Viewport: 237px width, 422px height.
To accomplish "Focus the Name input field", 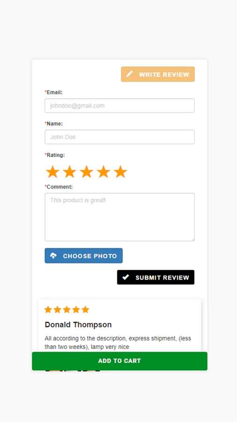I will 119,137.
